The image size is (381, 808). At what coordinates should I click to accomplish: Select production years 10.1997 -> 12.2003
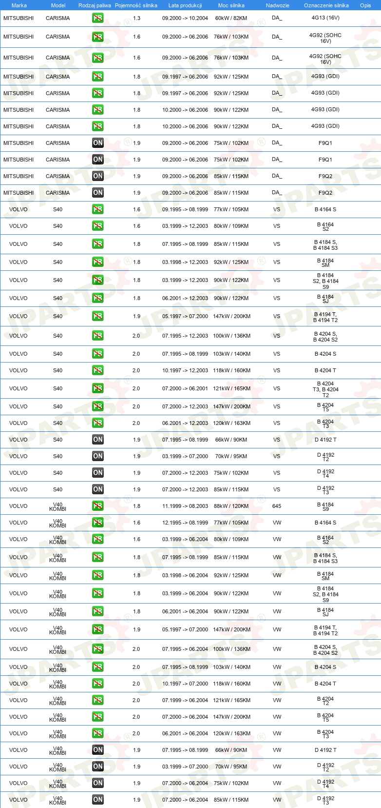(185, 370)
